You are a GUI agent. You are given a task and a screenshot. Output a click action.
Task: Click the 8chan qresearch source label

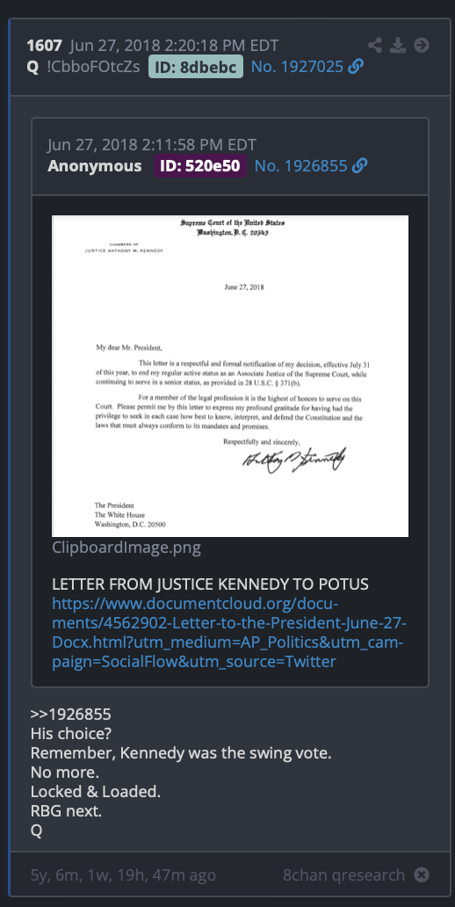343,875
